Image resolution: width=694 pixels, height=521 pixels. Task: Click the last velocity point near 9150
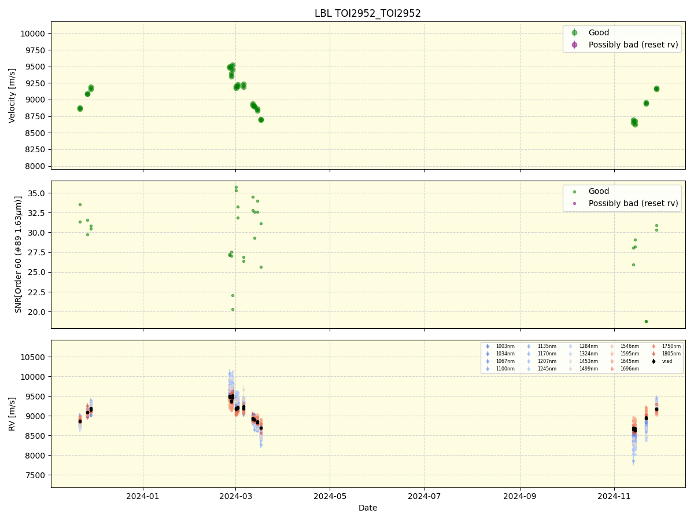point(656,89)
